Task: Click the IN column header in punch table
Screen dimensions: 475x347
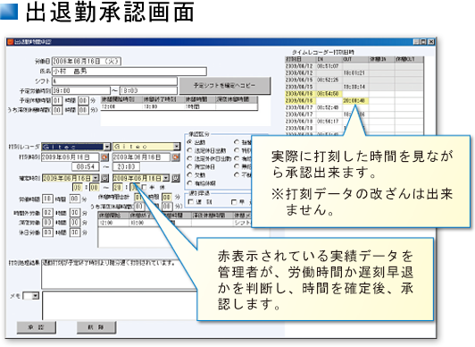Action: (329, 59)
